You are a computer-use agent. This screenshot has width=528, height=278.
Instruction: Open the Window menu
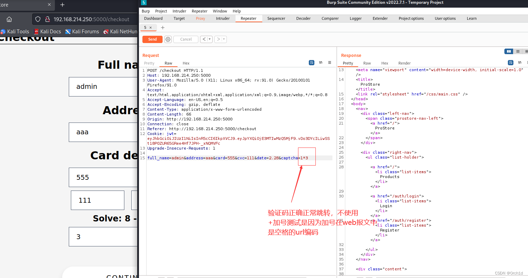point(220,11)
